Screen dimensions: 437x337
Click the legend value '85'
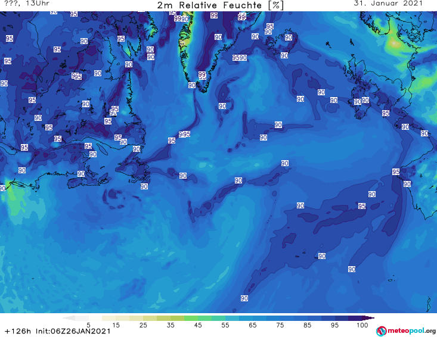pos(307,325)
